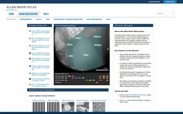Select magenta marker in 250-350 depth row

[x=73, y=78]
